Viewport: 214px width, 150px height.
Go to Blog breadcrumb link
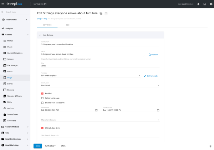pos(45,19)
